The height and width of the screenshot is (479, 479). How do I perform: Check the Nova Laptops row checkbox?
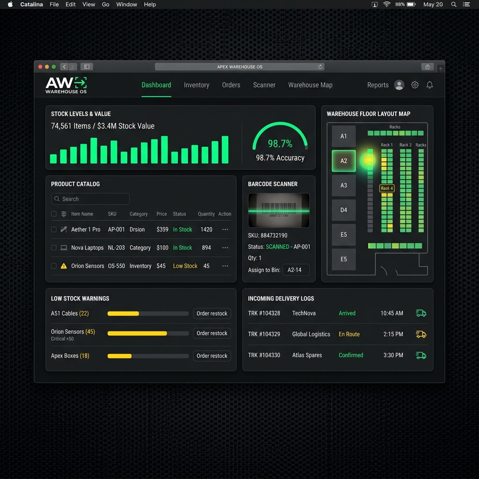(54, 247)
